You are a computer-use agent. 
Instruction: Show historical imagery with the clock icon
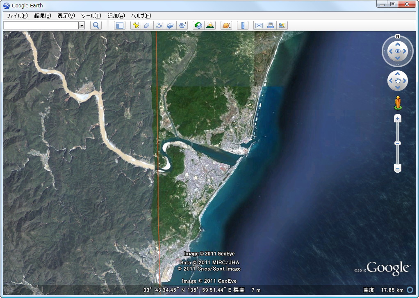coord(198,25)
